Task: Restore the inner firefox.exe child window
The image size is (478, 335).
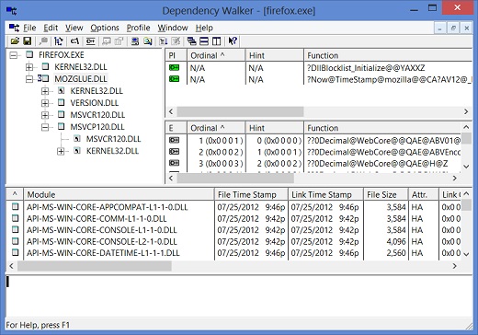Action: pos(453,29)
